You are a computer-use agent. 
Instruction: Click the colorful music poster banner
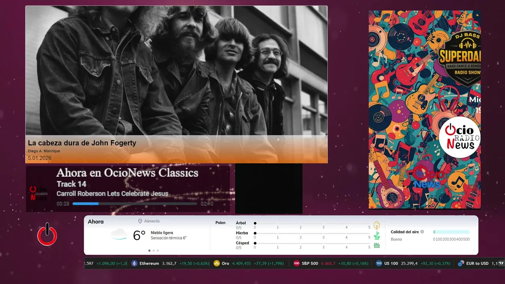click(x=425, y=110)
